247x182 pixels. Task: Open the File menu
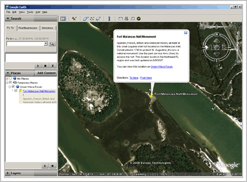[x=8, y=12]
